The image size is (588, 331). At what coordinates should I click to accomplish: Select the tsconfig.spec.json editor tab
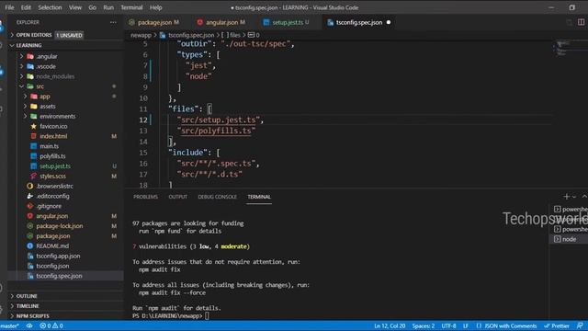click(x=359, y=22)
